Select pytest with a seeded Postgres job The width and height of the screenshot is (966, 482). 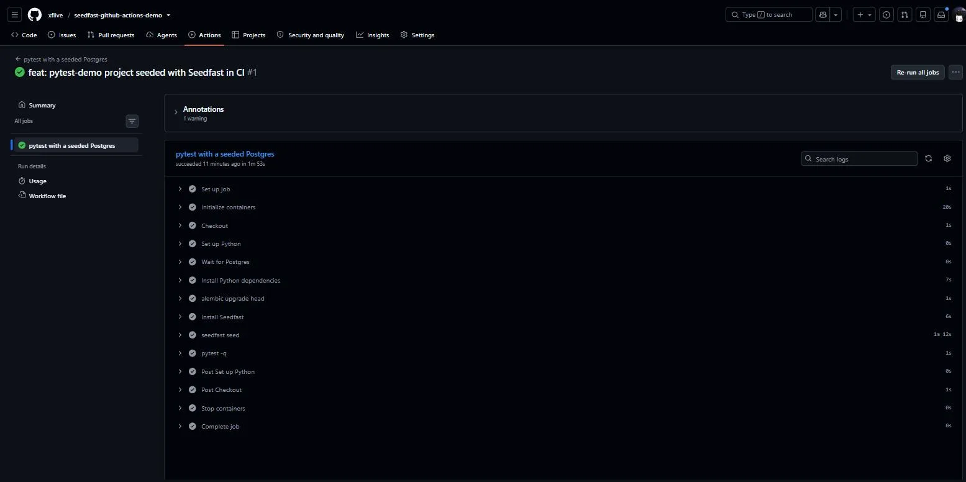coord(76,145)
